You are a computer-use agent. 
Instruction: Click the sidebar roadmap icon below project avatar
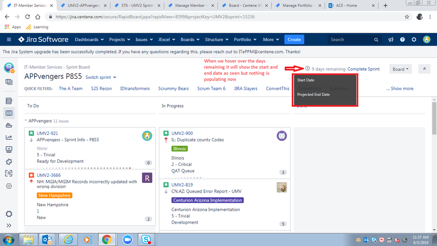click(9, 82)
